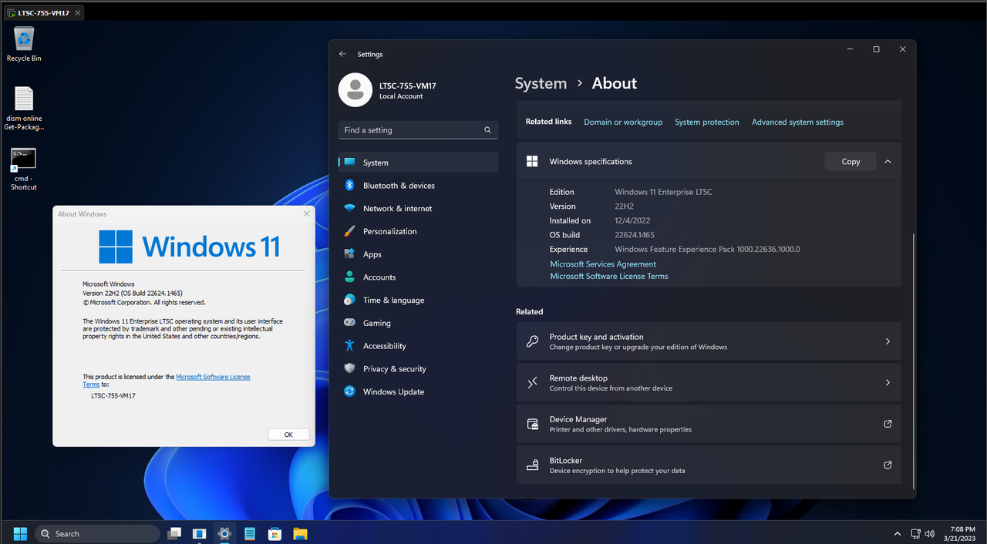Viewport: 987px width, 544px height.
Task: Click the chevron on Remote desktop row
Action: (888, 383)
